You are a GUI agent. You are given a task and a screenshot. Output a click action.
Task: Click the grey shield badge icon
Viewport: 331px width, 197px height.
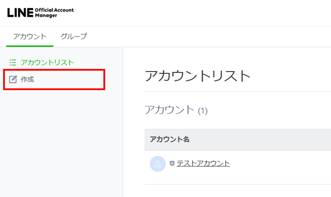(172, 164)
